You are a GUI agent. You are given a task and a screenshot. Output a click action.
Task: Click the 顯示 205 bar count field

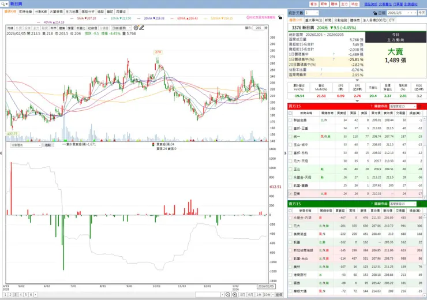click(x=259, y=28)
